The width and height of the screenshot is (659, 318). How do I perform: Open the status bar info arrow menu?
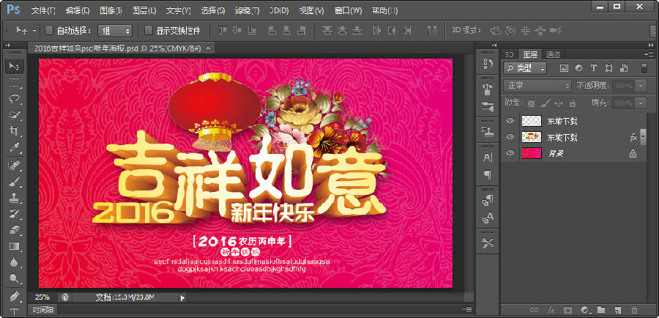coord(182,297)
